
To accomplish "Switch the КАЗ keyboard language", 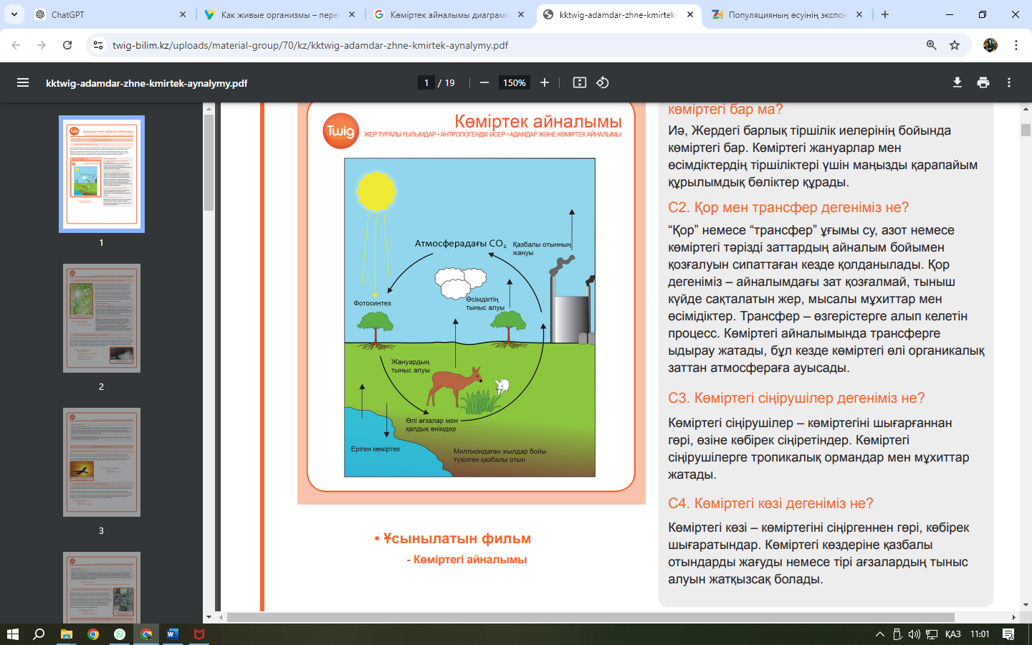I will click(953, 634).
